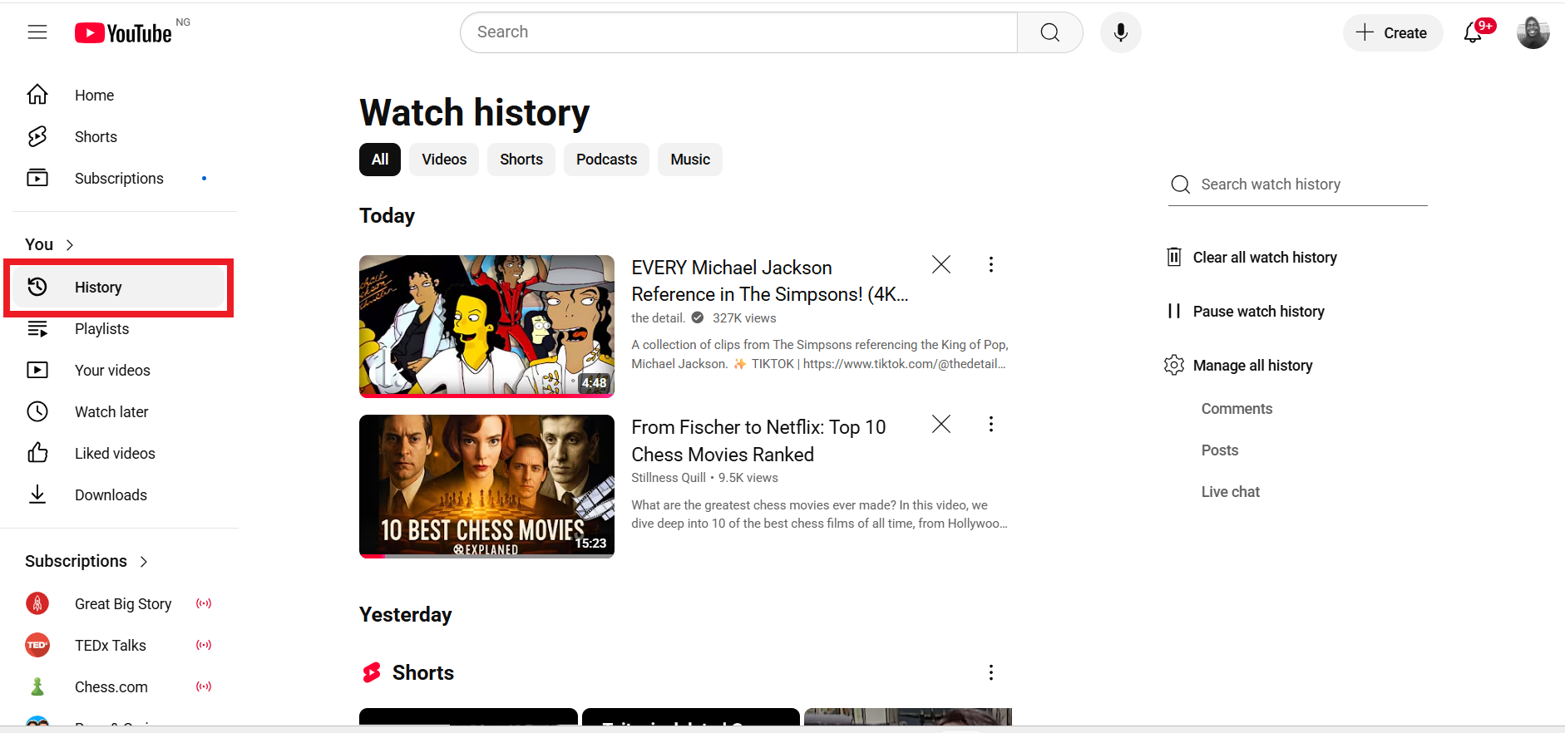Open Downloads in sidebar
This screenshot has height=733, width=1565.
(118, 495)
